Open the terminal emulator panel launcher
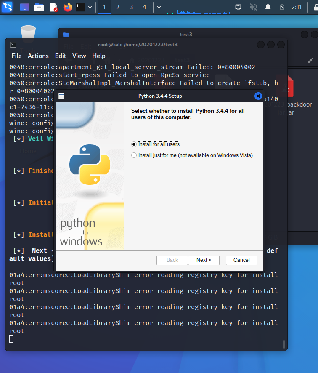 tap(80, 7)
